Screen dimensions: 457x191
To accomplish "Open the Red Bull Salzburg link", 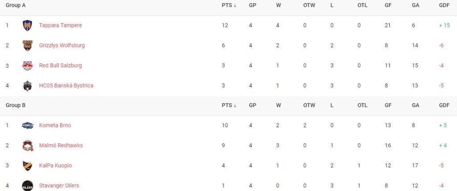I will coord(60,66).
